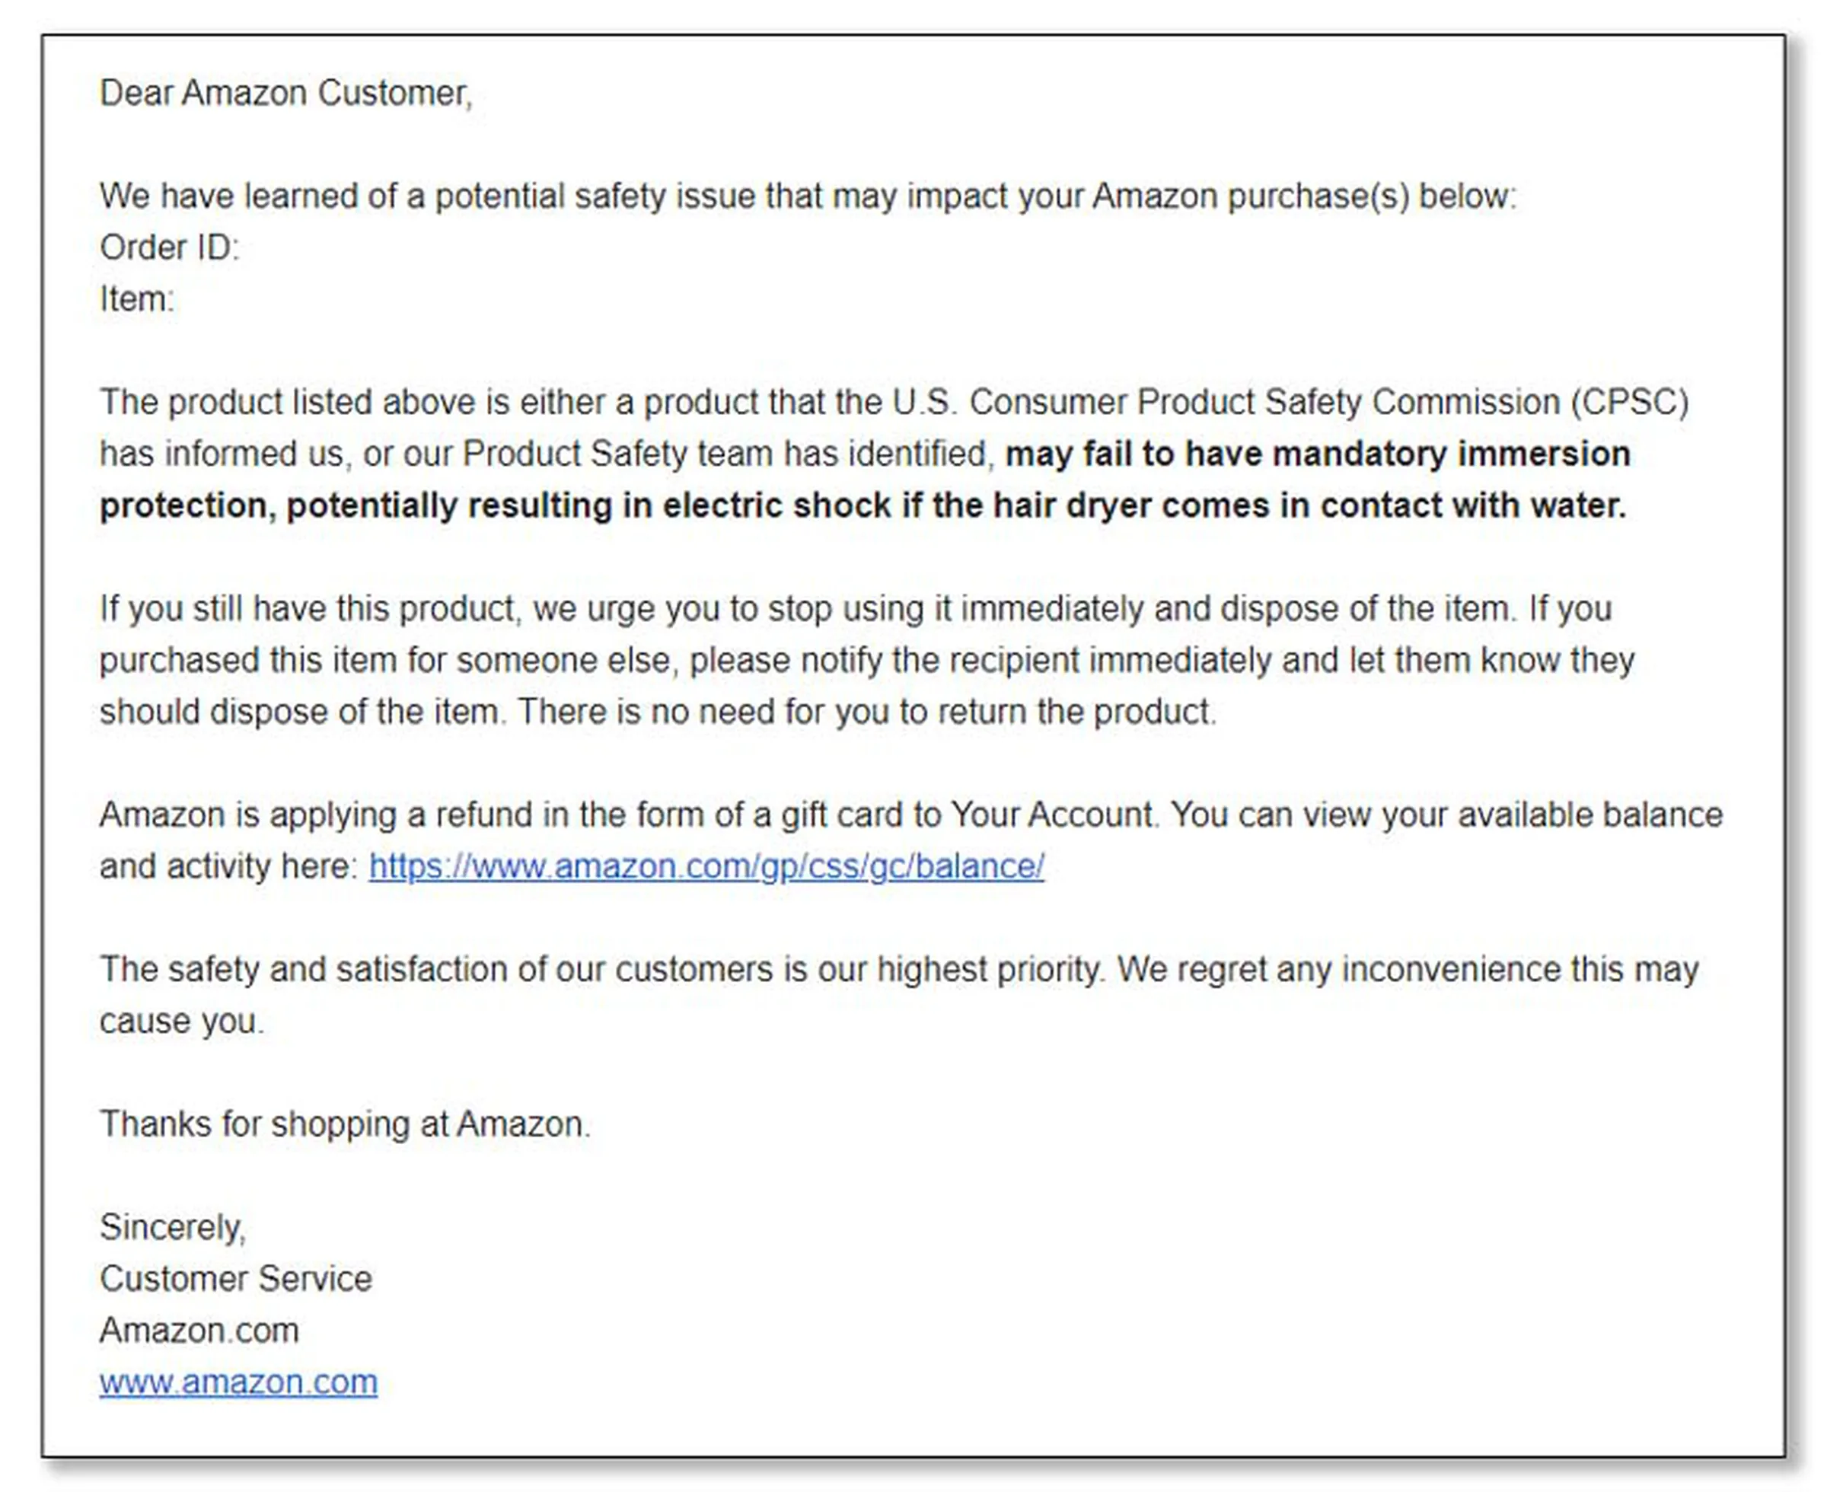Click the 'If you still have this product' line
This screenshot has height=1492, width=1827.
pos(855,608)
